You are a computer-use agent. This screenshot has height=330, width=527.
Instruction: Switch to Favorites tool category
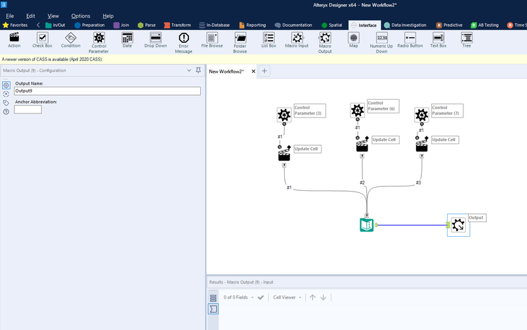pyautogui.click(x=15, y=25)
